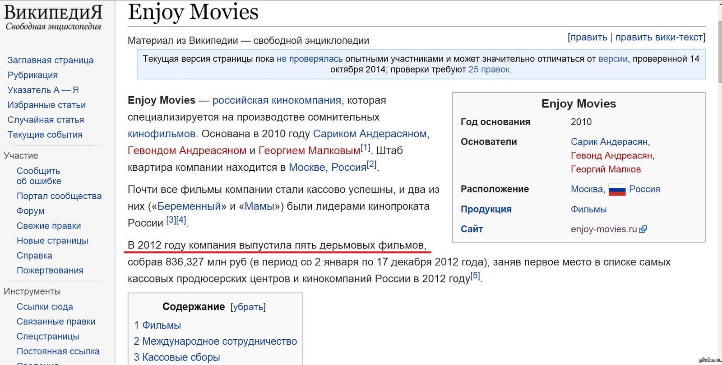Open the Мамы film link
The height and width of the screenshot is (365, 722).
(x=259, y=206)
